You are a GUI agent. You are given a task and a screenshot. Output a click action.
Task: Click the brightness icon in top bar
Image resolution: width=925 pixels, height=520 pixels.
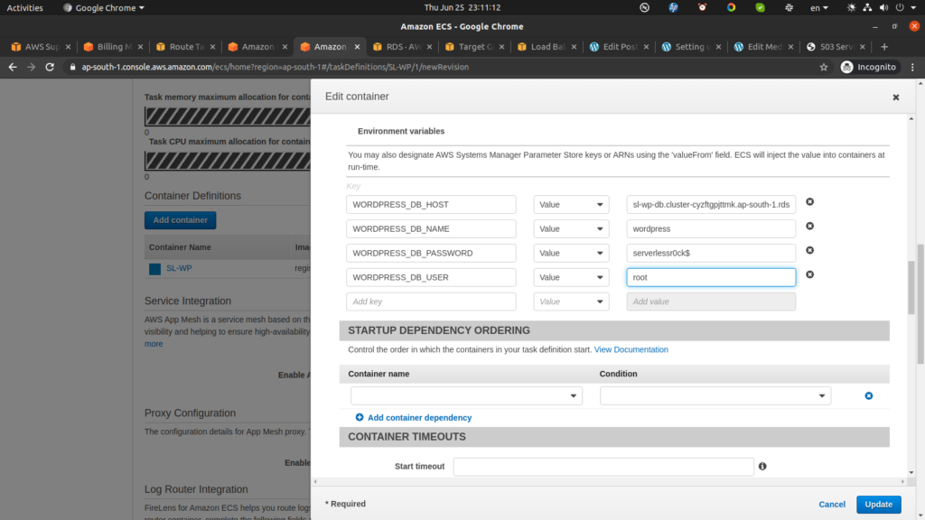[851, 7]
